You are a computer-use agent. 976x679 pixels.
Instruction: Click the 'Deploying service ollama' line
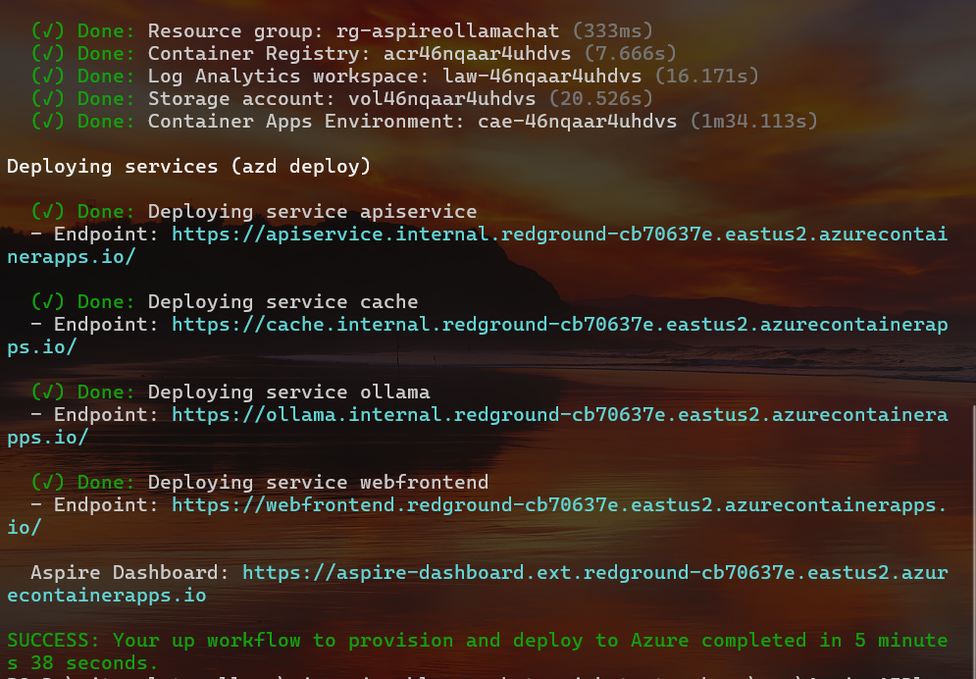click(x=288, y=392)
